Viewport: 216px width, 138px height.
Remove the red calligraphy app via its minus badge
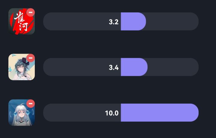(x=31, y=12)
